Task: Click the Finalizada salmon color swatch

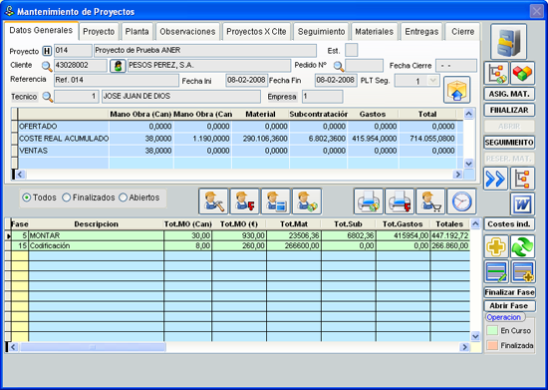Action: click(492, 345)
